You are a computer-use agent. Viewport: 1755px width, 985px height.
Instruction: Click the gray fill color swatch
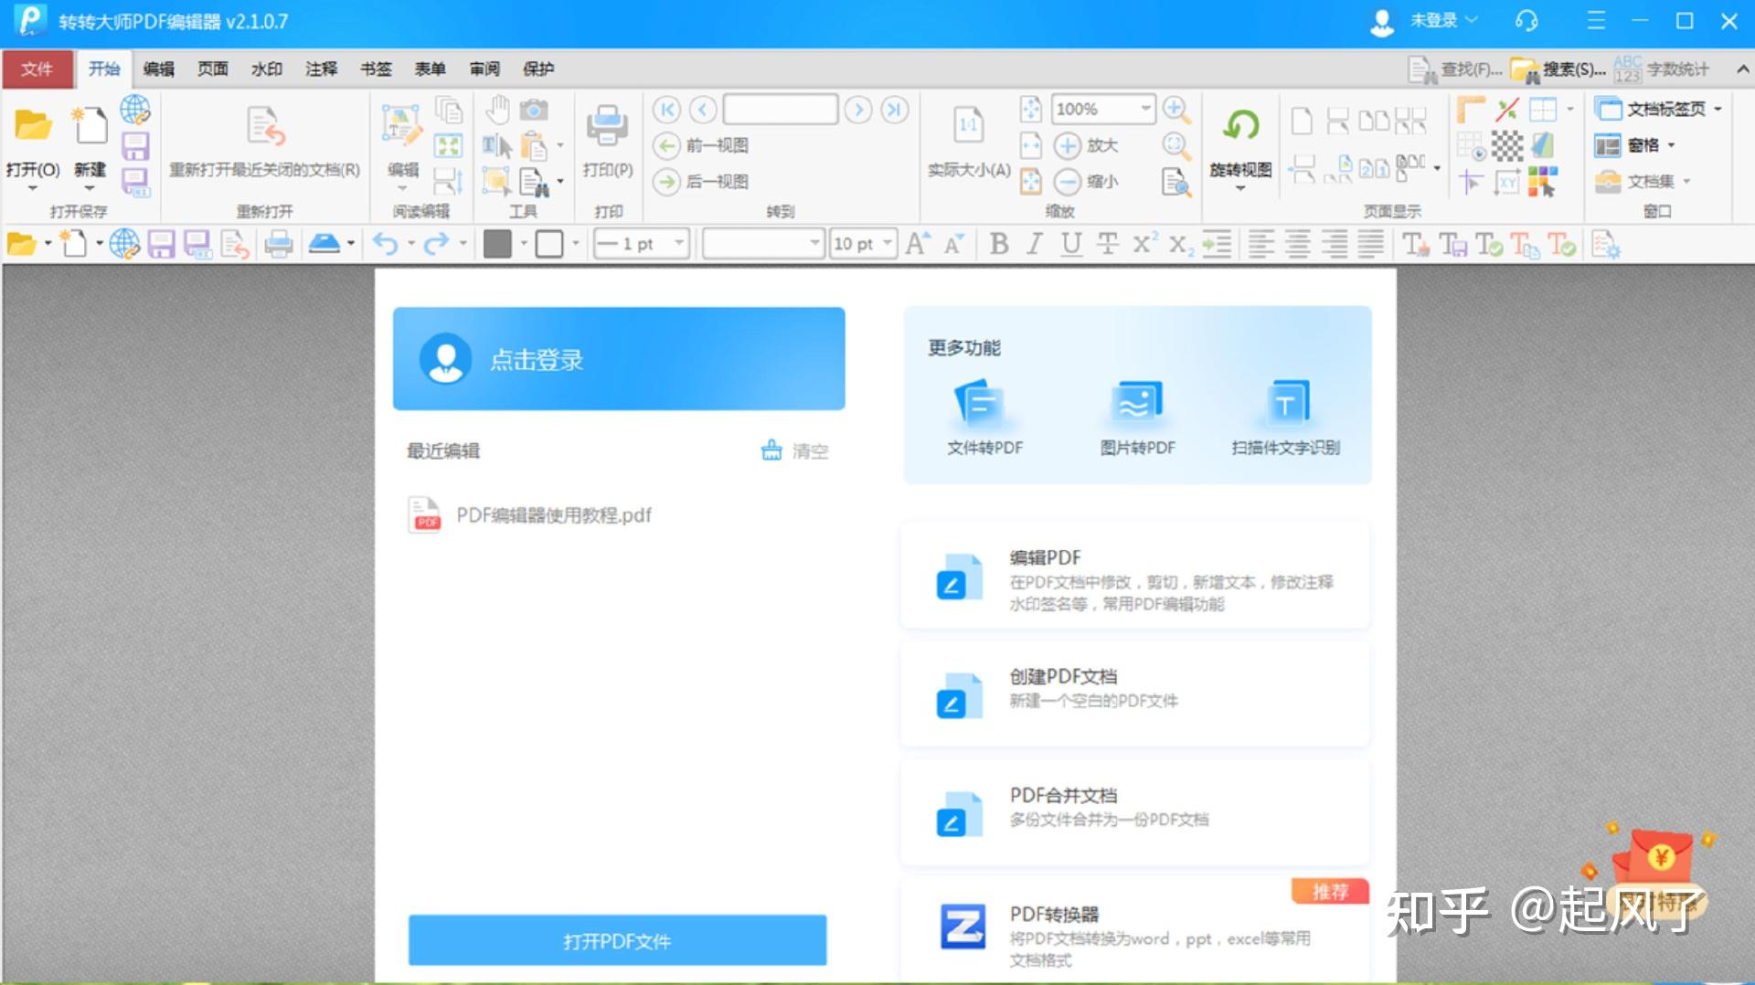497,244
